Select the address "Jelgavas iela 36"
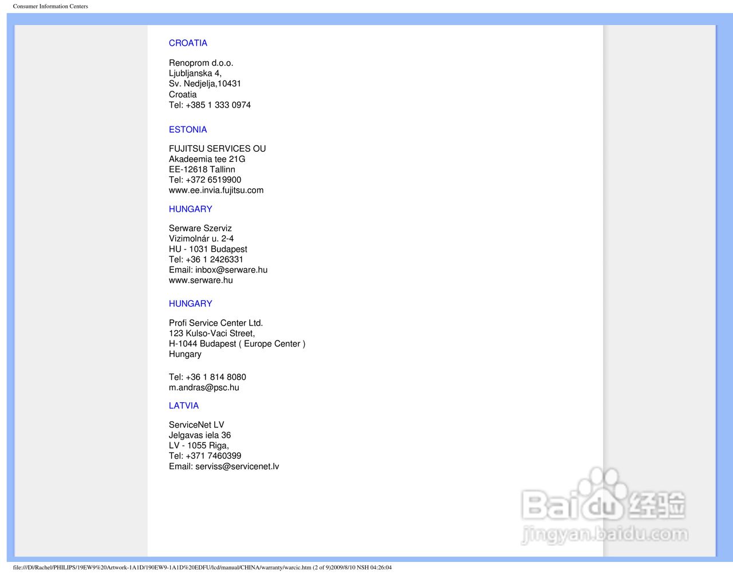Viewport: 733px width, 575px height. [200, 435]
